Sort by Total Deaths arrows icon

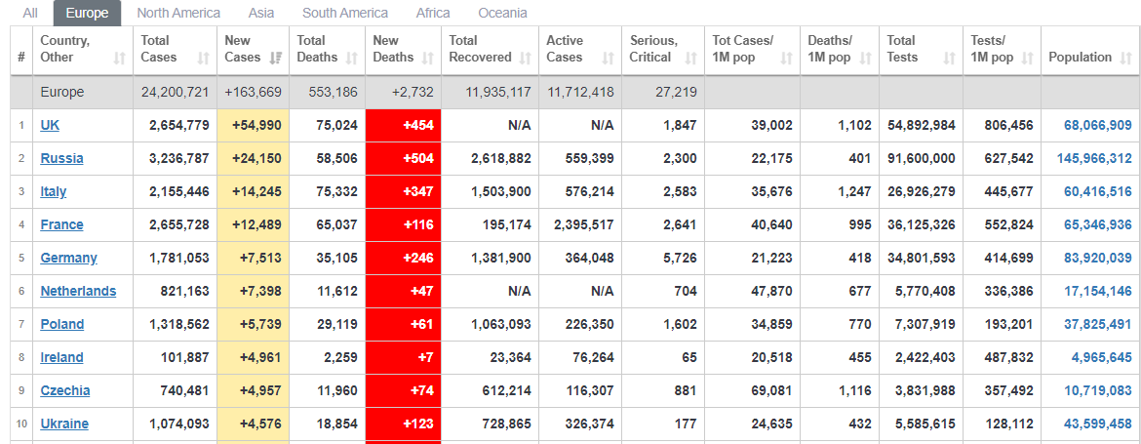[x=352, y=59]
